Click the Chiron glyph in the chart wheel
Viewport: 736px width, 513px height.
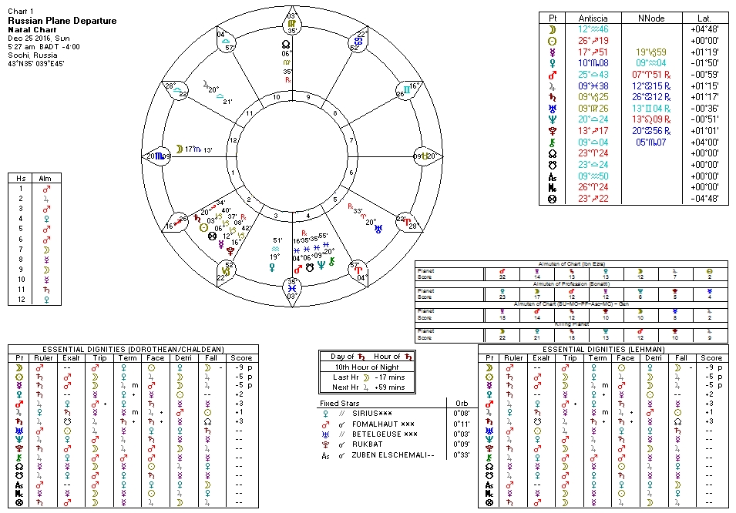click(332, 262)
